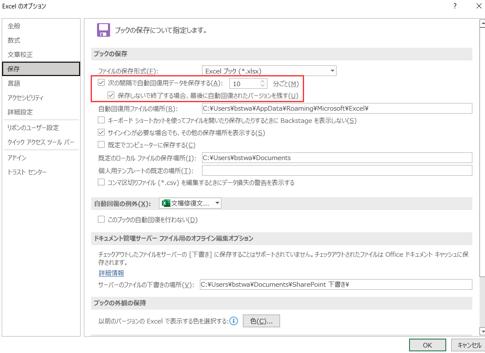Enable CSV データ損失の警告 checkbox
Viewport: 485px width, 353px height.
(101, 182)
